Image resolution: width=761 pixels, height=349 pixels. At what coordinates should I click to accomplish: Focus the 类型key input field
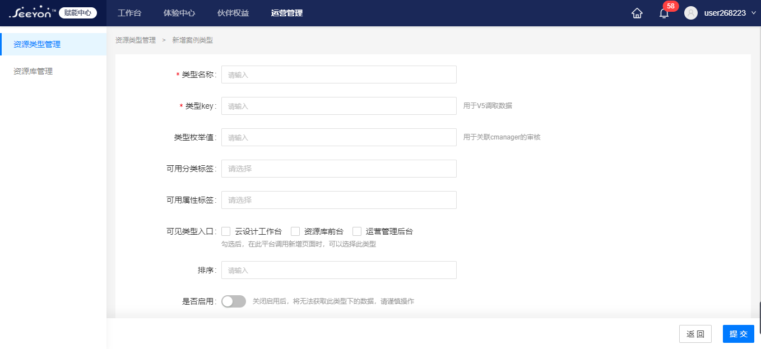(339, 106)
